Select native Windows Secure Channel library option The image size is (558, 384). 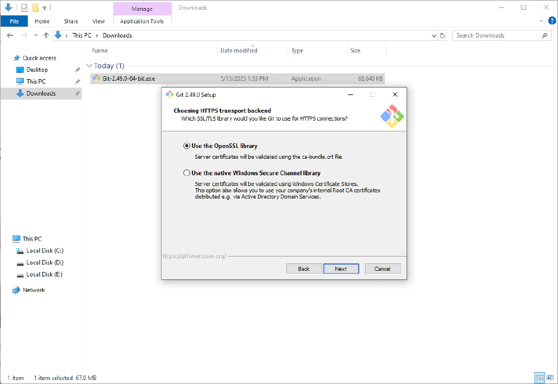tap(187, 173)
